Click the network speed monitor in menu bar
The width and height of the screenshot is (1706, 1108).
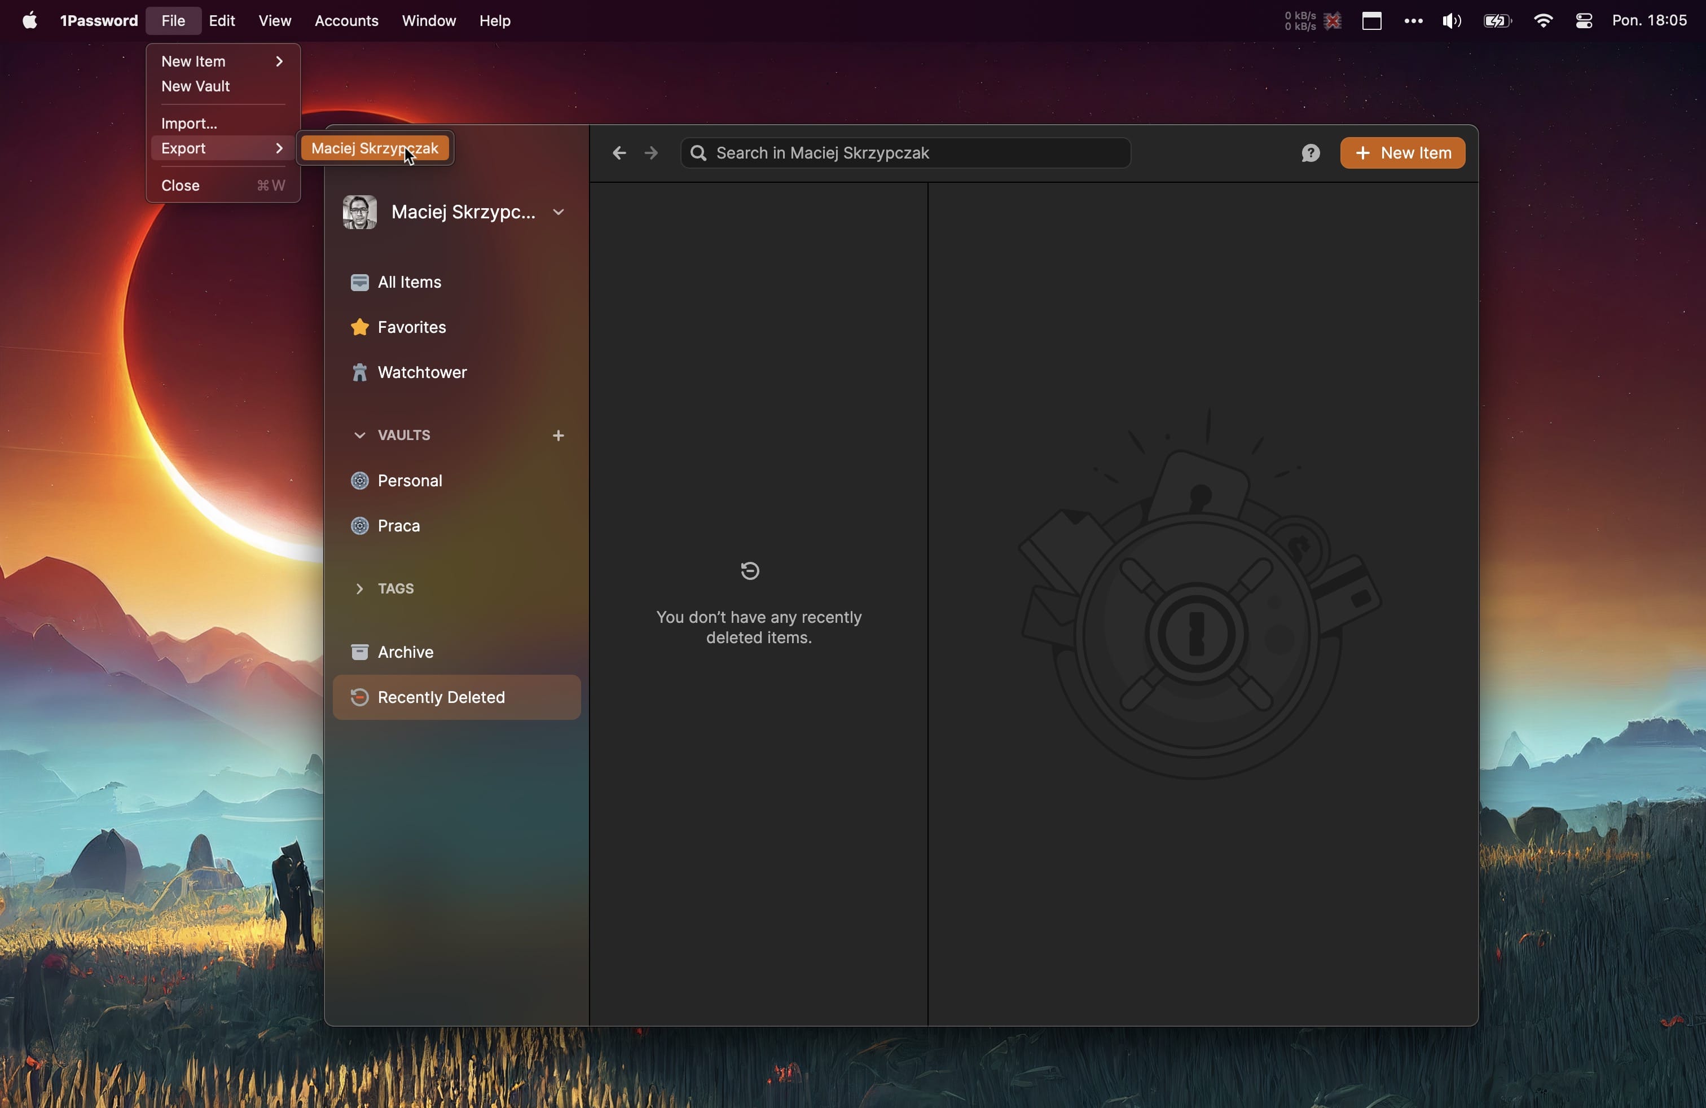tap(1311, 21)
